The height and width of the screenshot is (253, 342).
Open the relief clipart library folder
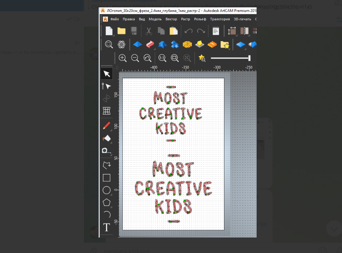click(x=225, y=45)
